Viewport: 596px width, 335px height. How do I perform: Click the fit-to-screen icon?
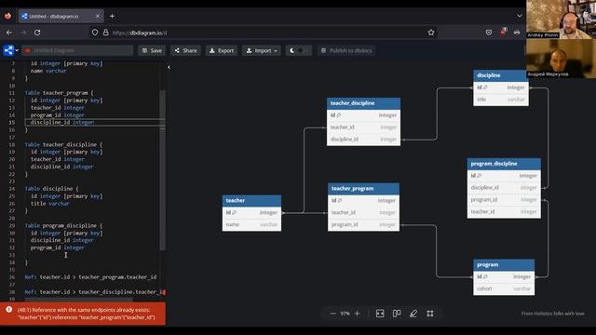click(x=380, y=314)
